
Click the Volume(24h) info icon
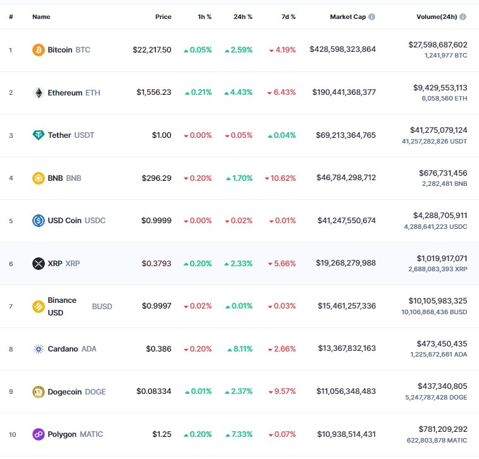click(x=463, y=17)
